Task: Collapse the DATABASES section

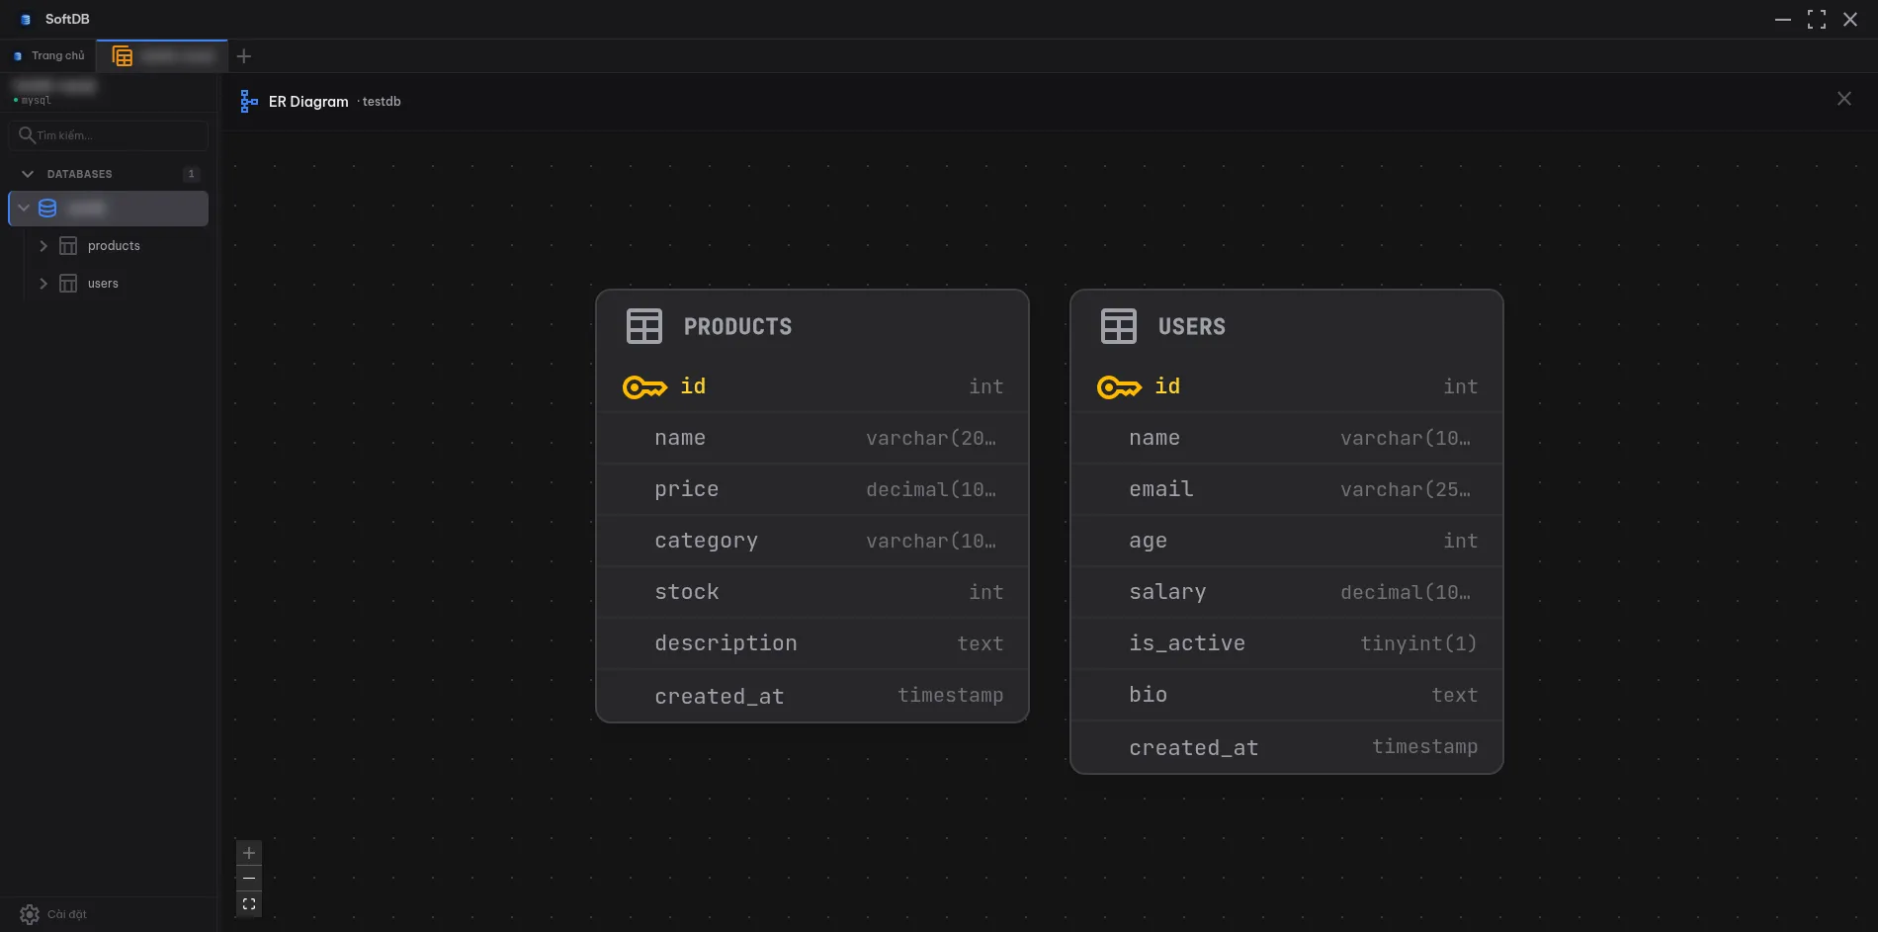Action: coord(28,174)
